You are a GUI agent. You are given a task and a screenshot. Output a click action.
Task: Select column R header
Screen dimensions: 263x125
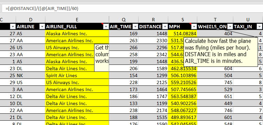[153, 20]
